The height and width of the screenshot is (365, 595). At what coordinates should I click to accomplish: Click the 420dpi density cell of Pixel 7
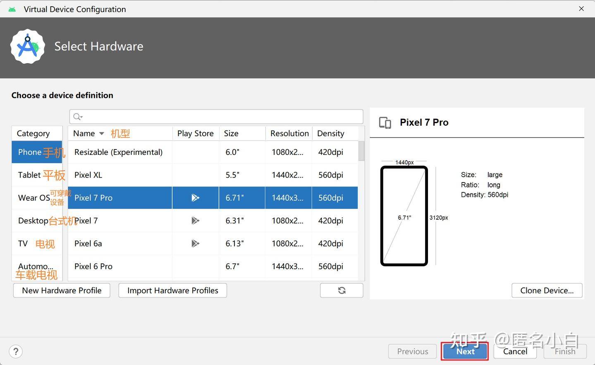(x=335, y=220)
